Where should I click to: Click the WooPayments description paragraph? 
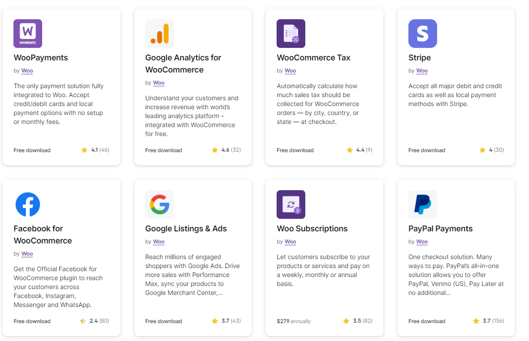pos(59,104)
